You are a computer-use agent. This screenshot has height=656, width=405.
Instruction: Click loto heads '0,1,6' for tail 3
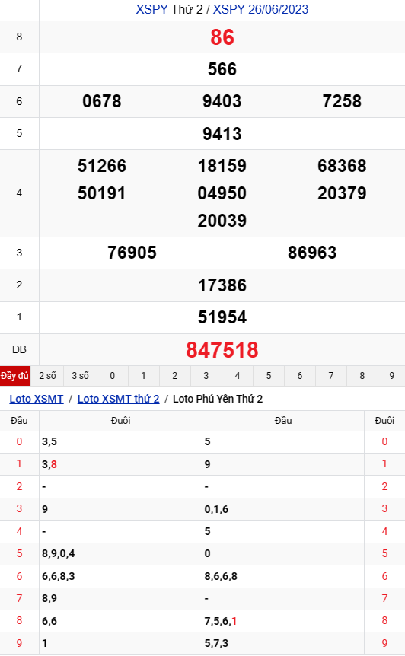pyautogui.click(x=216, y=509)
